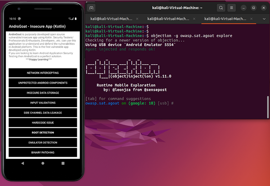Click the objection -g owasp.sat.agoat explore command

coord(192,36)
